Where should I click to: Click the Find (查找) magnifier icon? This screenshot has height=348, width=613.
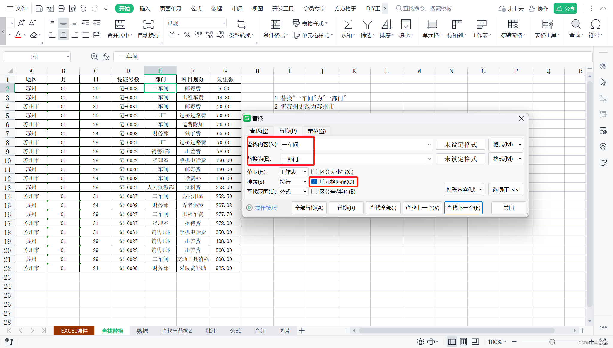point(576,25)
